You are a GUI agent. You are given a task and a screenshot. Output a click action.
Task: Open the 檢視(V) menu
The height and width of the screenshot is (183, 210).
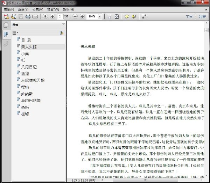tap(38, 9)
